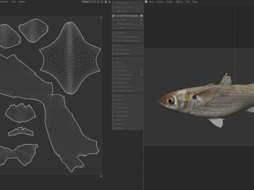Choose Stop Interactive Mapping
Screen dimensions: 254x190
point(128,41)
